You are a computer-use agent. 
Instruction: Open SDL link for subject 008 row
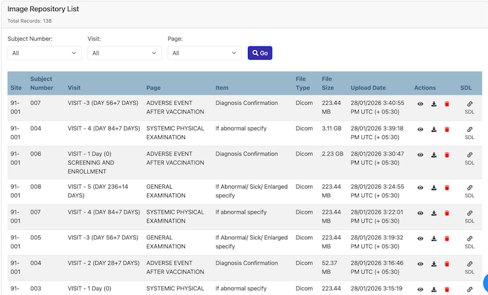click(470, 191)
